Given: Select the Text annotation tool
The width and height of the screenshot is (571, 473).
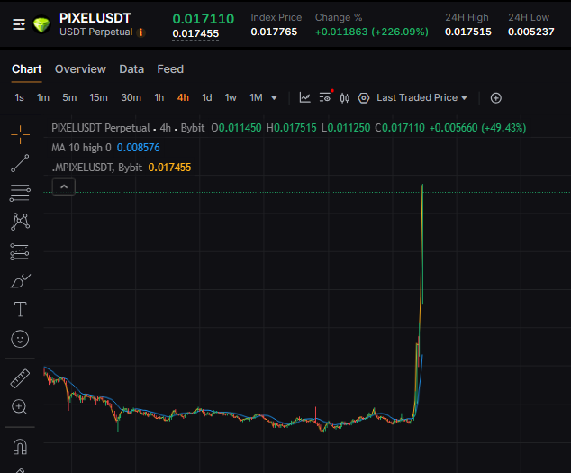Looking at the screenshot, I should pyautogui.click(x=20, y=309).
